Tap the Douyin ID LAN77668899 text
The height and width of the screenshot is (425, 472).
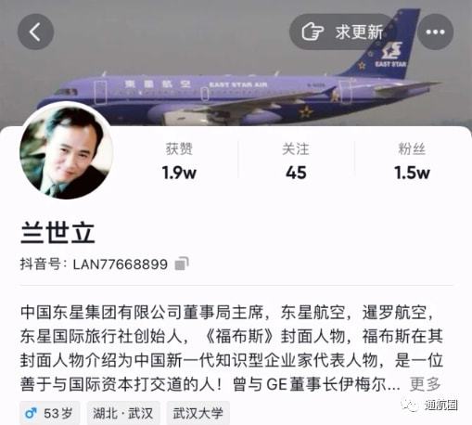(x=121, y=264)
